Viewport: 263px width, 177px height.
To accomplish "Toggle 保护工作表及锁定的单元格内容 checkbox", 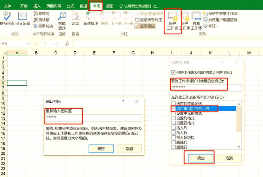I will click(173, 73).
